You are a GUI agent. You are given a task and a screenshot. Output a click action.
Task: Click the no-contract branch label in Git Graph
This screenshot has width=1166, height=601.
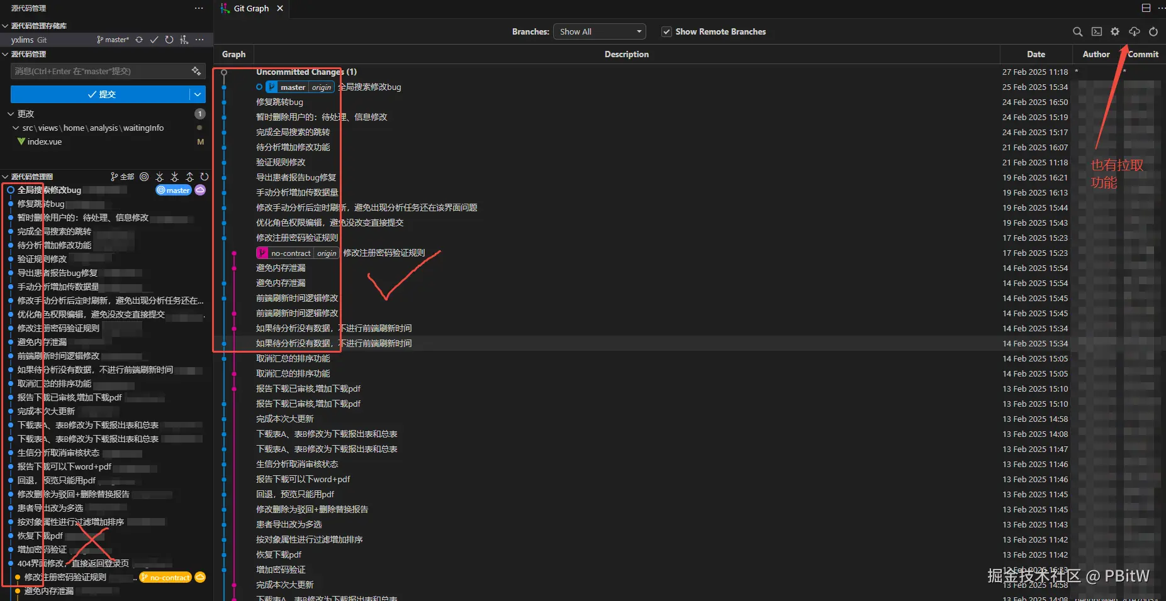[291, 253]
